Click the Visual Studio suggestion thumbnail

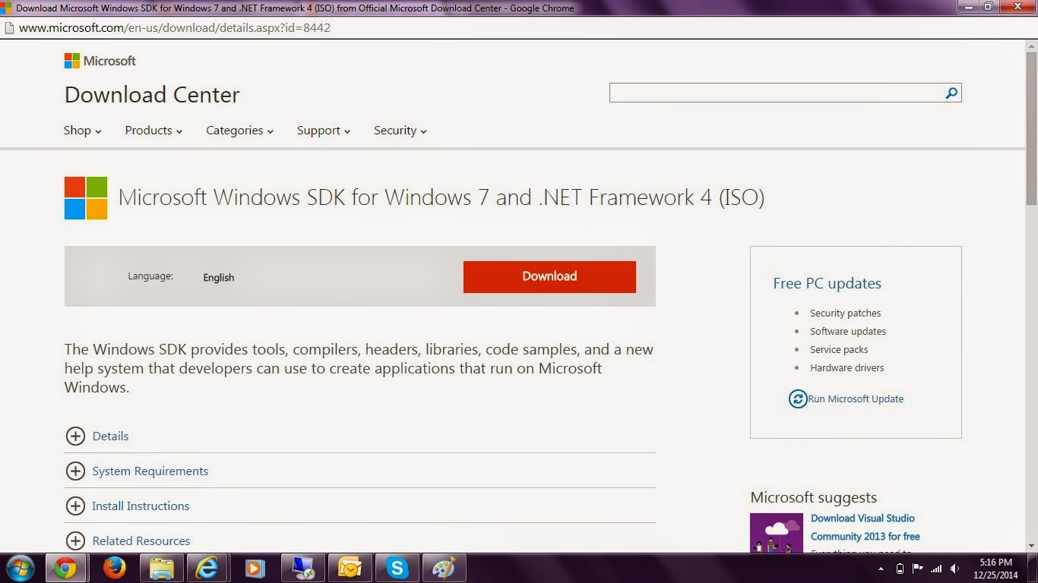point(777,533)
